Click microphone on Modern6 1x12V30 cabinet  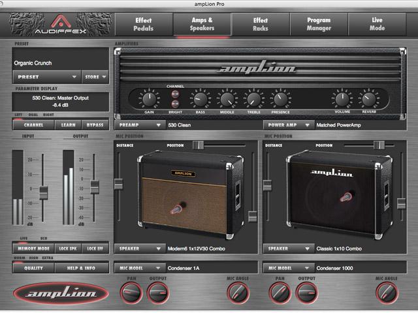pyautogui.click(x=178, y=208)
